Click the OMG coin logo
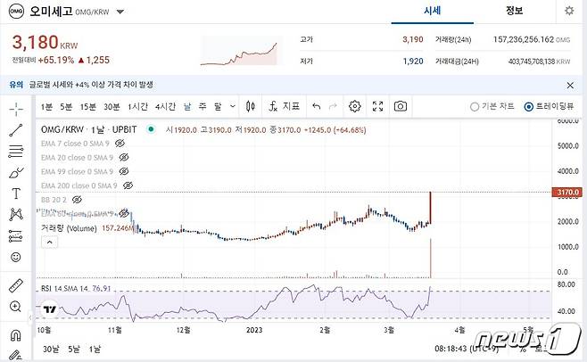587x362 pixels. pyautogui.click(x=16, y=12)
